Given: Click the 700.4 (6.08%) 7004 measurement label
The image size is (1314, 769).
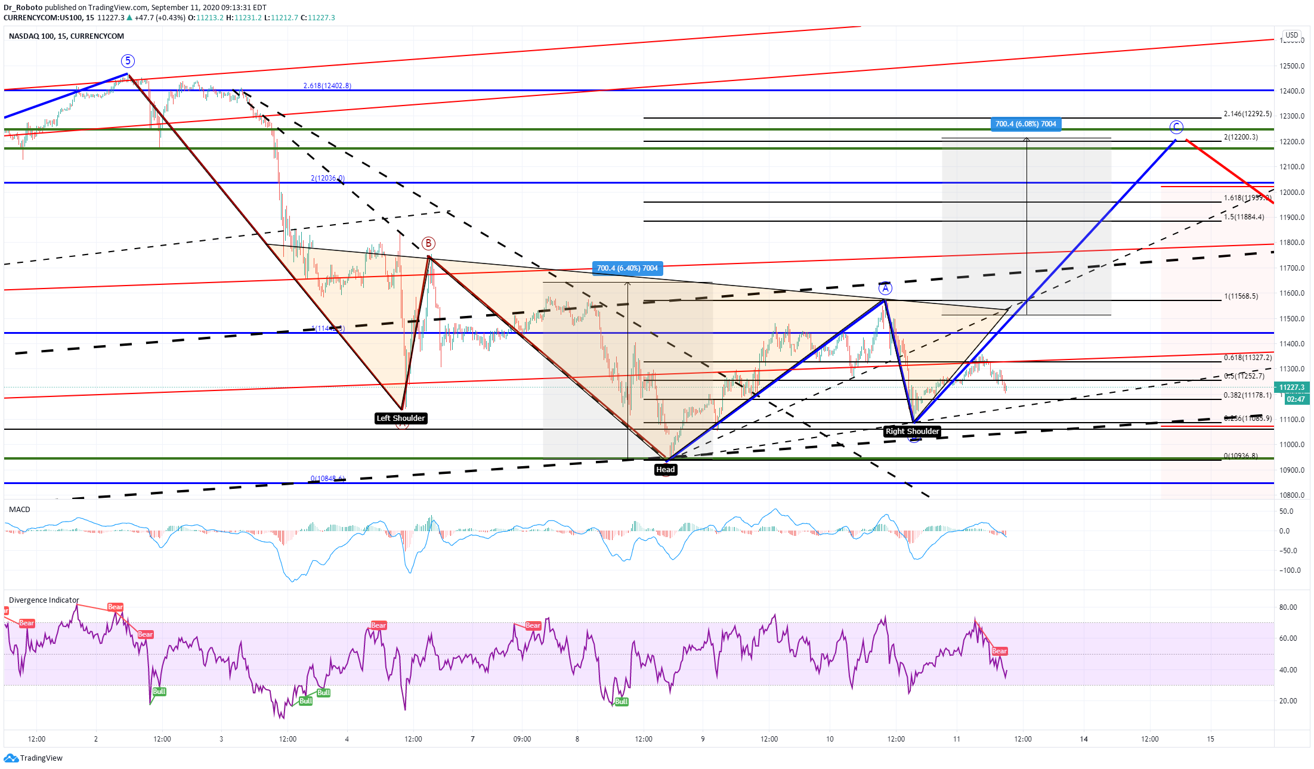Looking at the screenshot, I should click(x=1026, y=124).
